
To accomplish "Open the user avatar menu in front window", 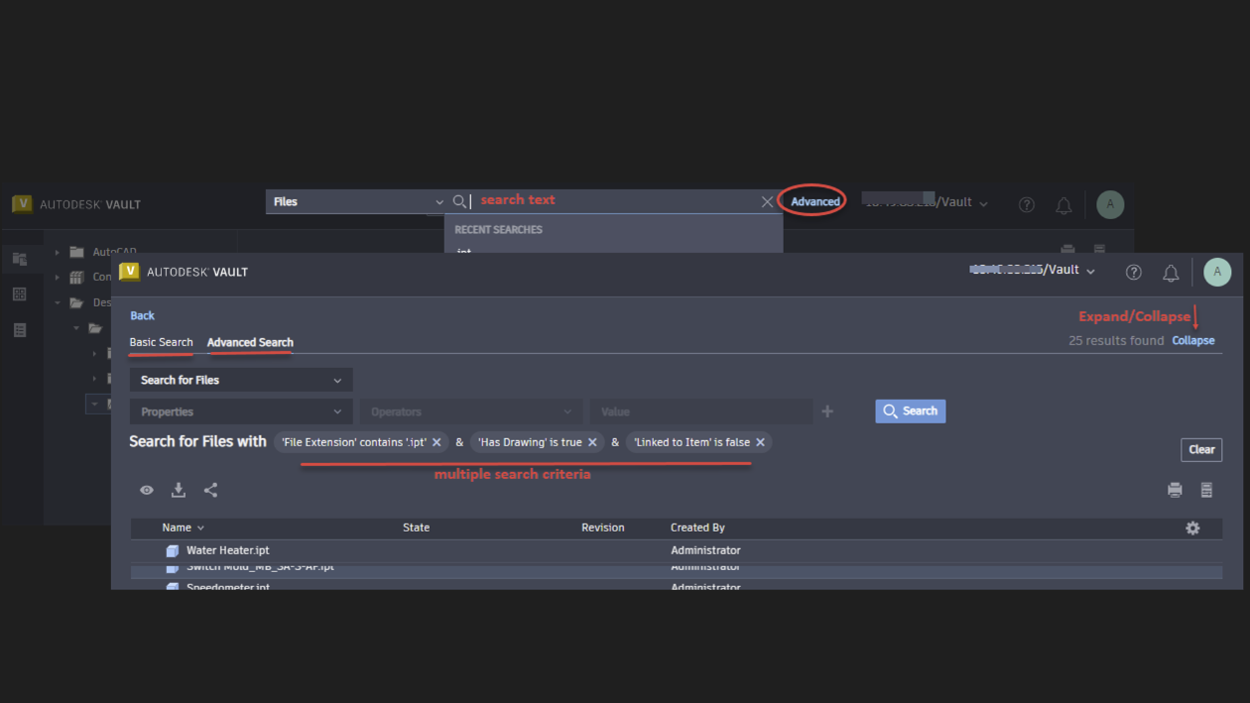I will click(1217, 272).
